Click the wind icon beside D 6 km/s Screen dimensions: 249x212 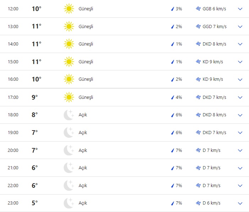(x=198, y=203)
